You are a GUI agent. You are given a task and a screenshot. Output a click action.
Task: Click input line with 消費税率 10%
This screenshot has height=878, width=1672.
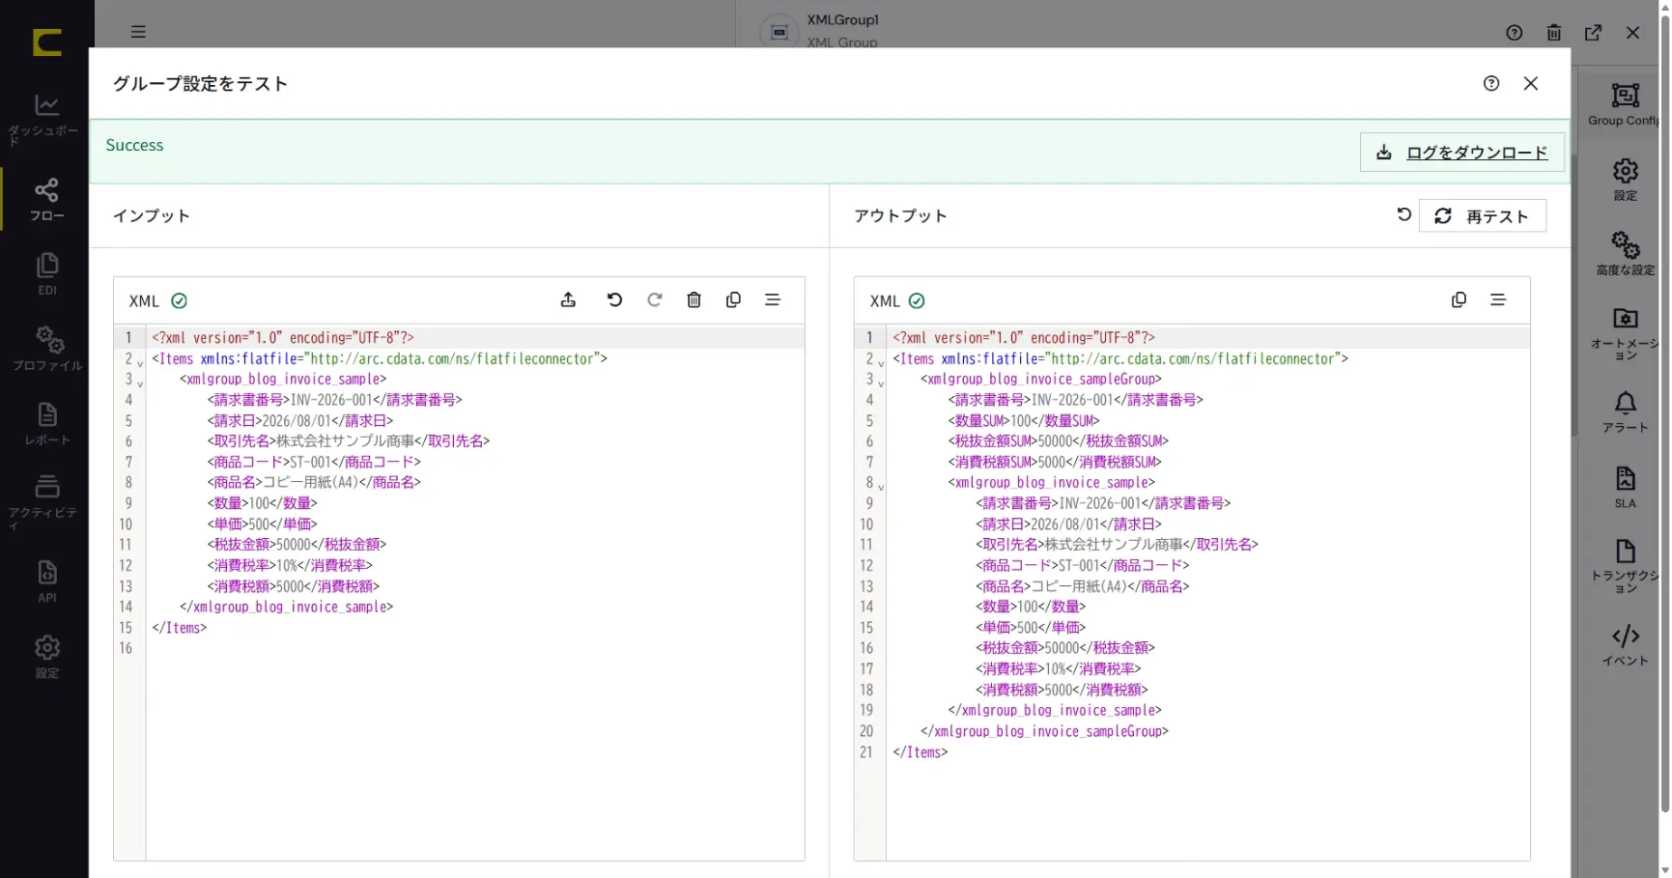tap(475, 566)
